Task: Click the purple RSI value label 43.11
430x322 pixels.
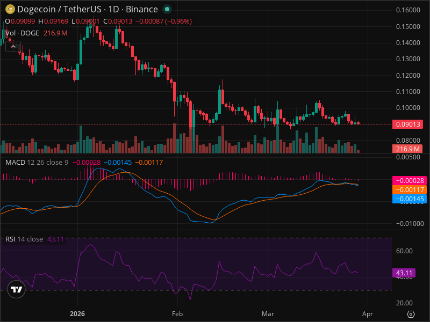Action: (x=404, y=273)
